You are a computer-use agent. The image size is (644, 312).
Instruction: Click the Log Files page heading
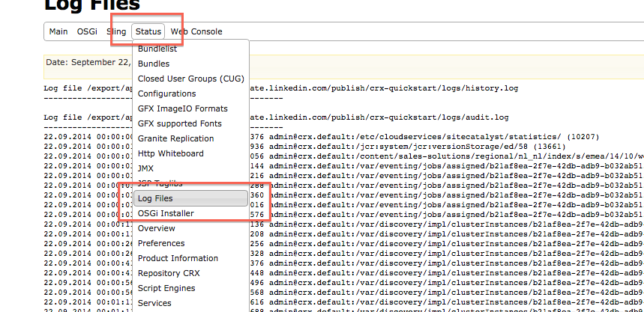92,5
